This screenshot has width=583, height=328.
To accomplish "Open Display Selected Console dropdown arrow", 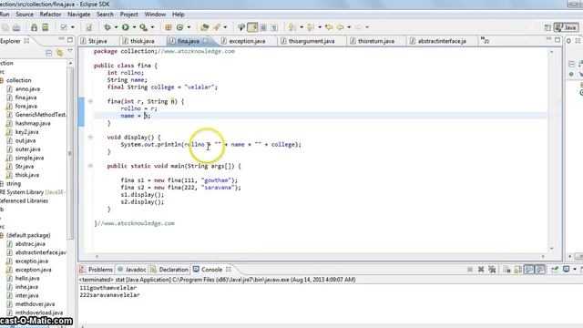I will pos(575,270).
